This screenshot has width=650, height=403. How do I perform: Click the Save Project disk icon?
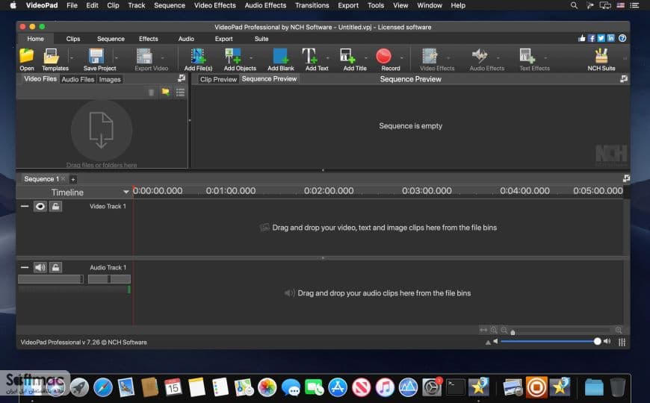coord(96,56)
